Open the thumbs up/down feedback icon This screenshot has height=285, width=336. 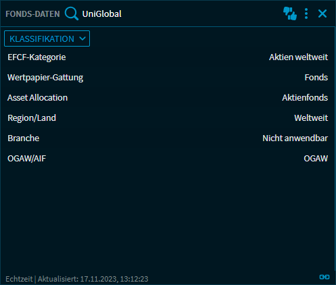tap(290, 14)
